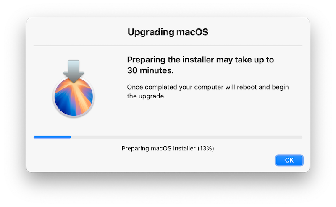
Task: Click the horizontal divider below the title
Action: click(168, 46)
